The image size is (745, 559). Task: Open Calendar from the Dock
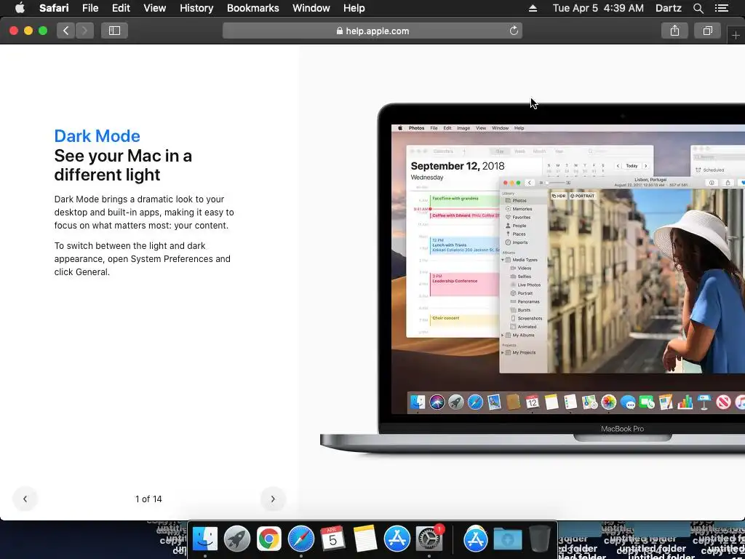pyautogui.click(x=332, y=539)
